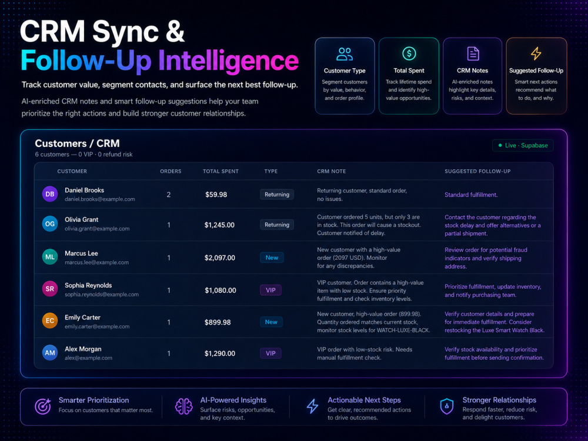Click the CRM NOTE column header
The image size is (588, 441).
332,171
